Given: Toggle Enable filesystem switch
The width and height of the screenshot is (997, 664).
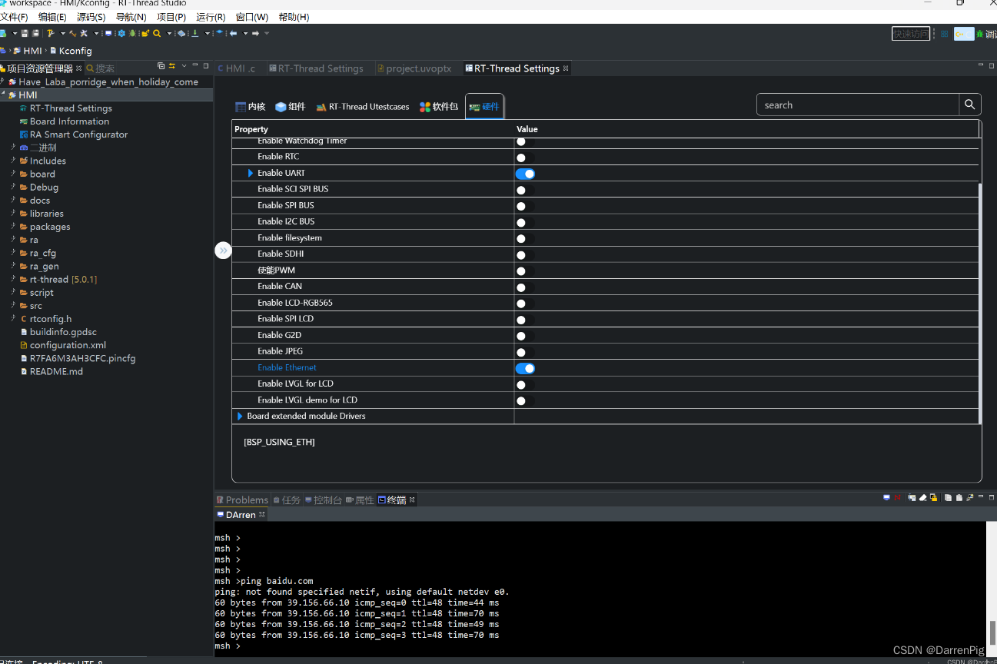Looking at the screenshot, I should tap(525, 238).
